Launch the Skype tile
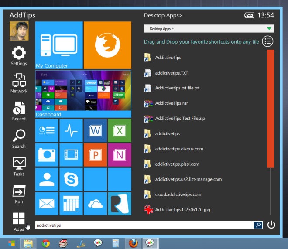Screen dimensions: 288x249 point(71,179)
